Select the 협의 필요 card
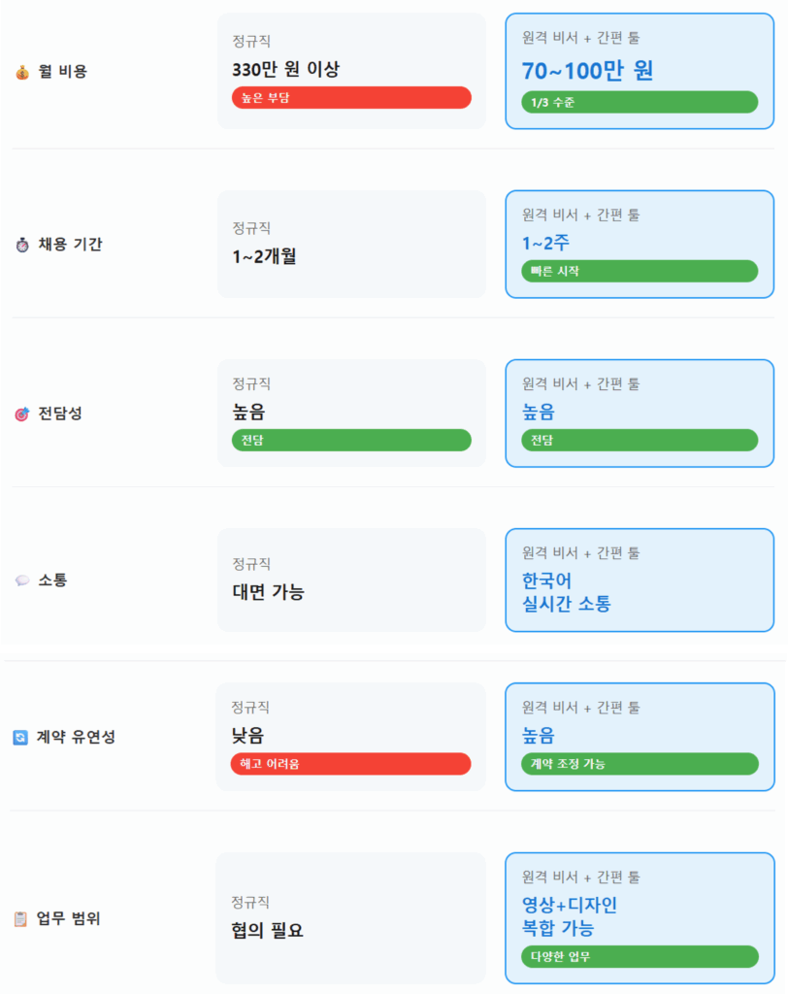Viewport: 788px width, 994px height. point(350,918)
